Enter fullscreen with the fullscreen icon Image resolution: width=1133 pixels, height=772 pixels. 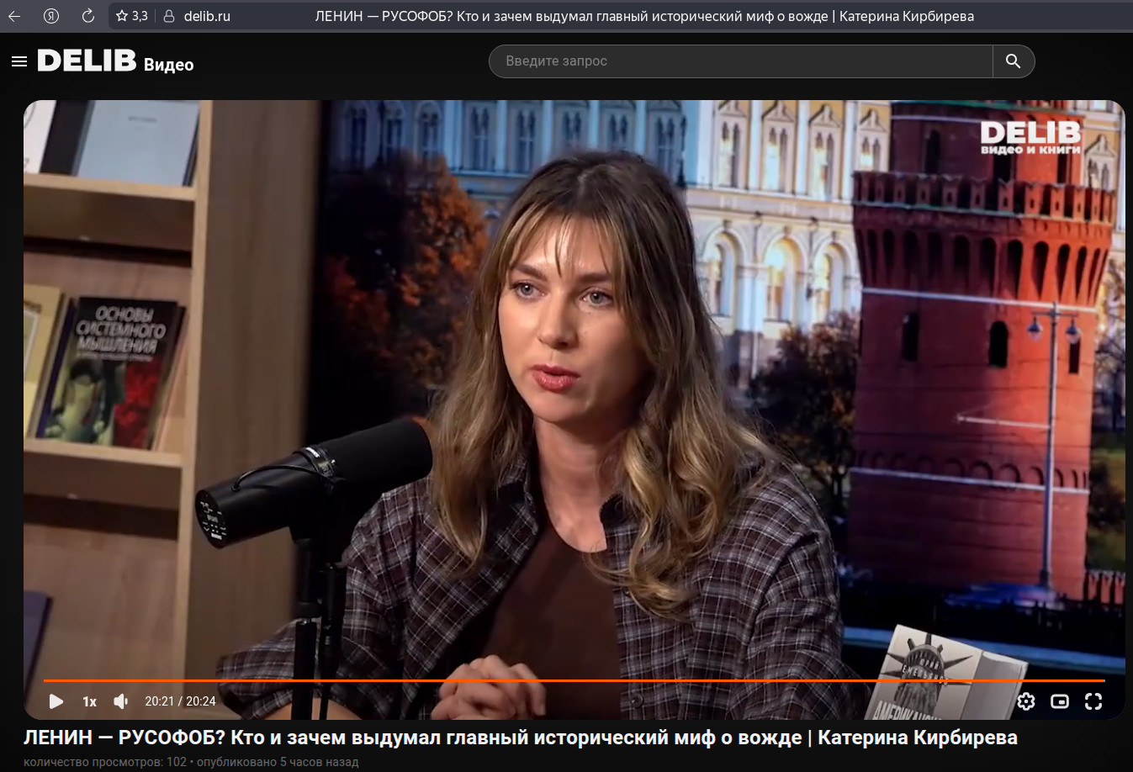click(x=1093, y=701)
